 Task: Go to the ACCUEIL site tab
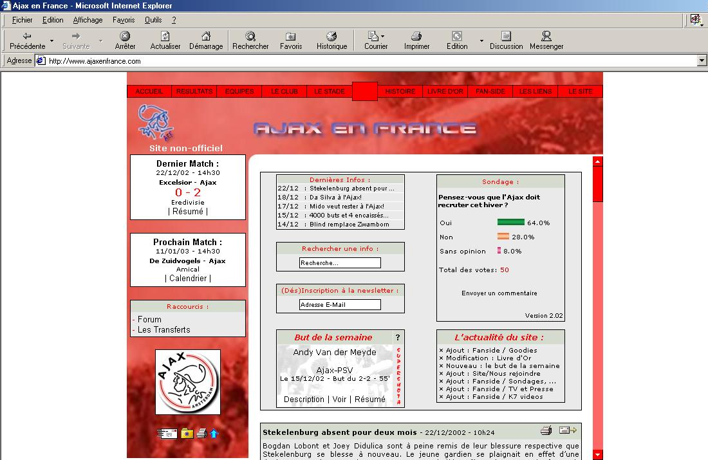coord(149,91)
